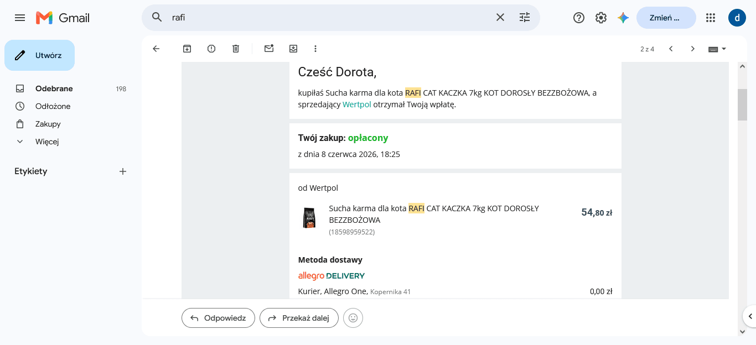Mark as unread with the envelope icon
Viewport: 756px width, 345px height.
(x=269, y=49)
